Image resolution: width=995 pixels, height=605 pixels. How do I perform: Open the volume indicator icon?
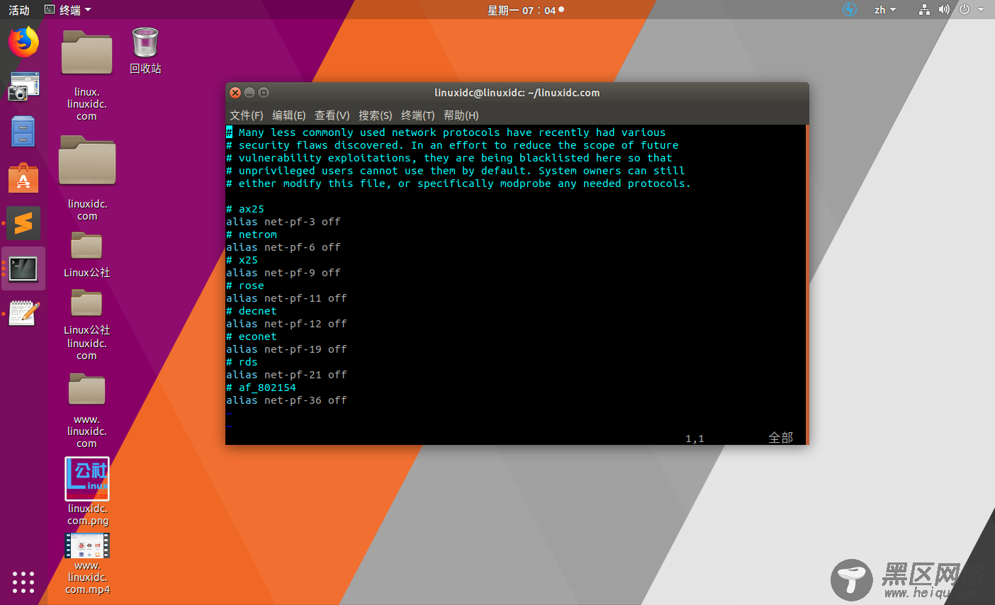944,9
